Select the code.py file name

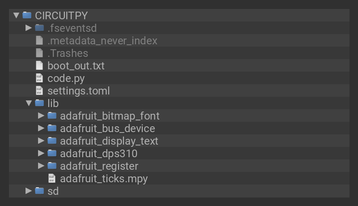pyautogui.click(x=66, y=78)
